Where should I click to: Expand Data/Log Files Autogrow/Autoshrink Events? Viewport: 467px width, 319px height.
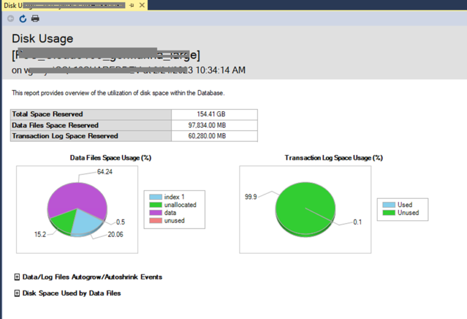point(16,277)
